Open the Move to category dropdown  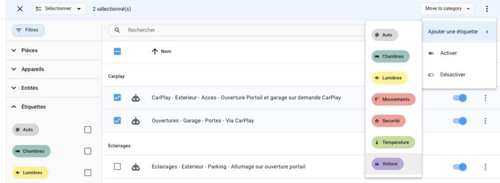[447, 9]
